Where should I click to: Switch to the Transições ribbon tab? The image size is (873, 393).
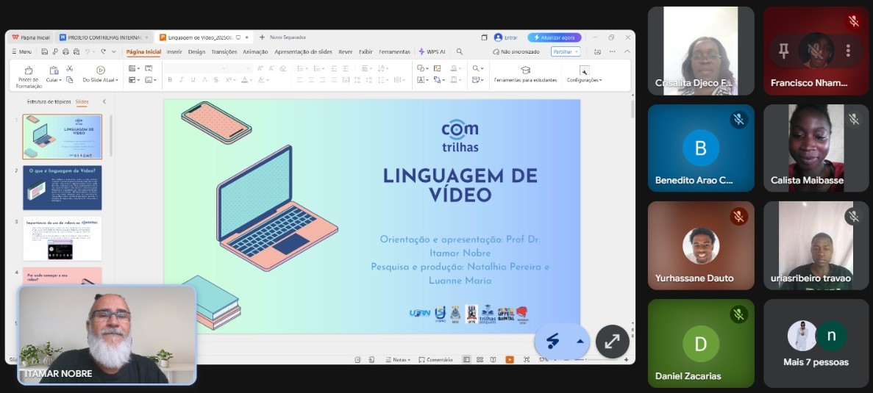pos(224,52)
